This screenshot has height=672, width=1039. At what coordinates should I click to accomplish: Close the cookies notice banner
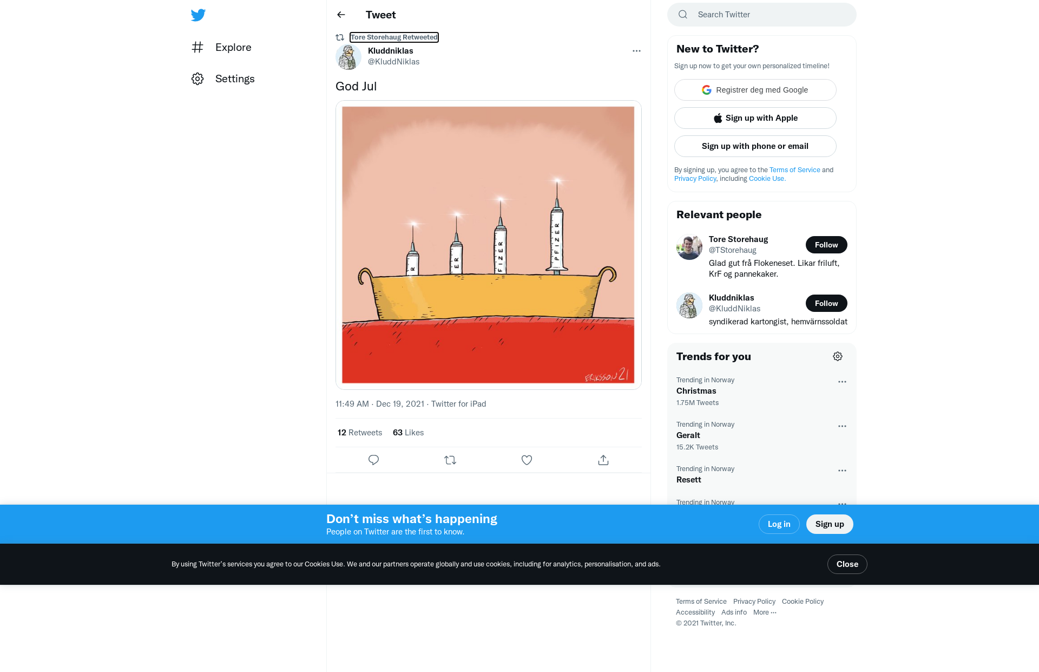tap(847, 564)
